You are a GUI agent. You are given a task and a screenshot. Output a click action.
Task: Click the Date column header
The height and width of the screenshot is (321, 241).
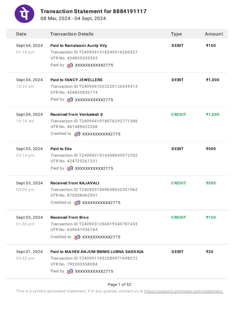coord(21,34)
